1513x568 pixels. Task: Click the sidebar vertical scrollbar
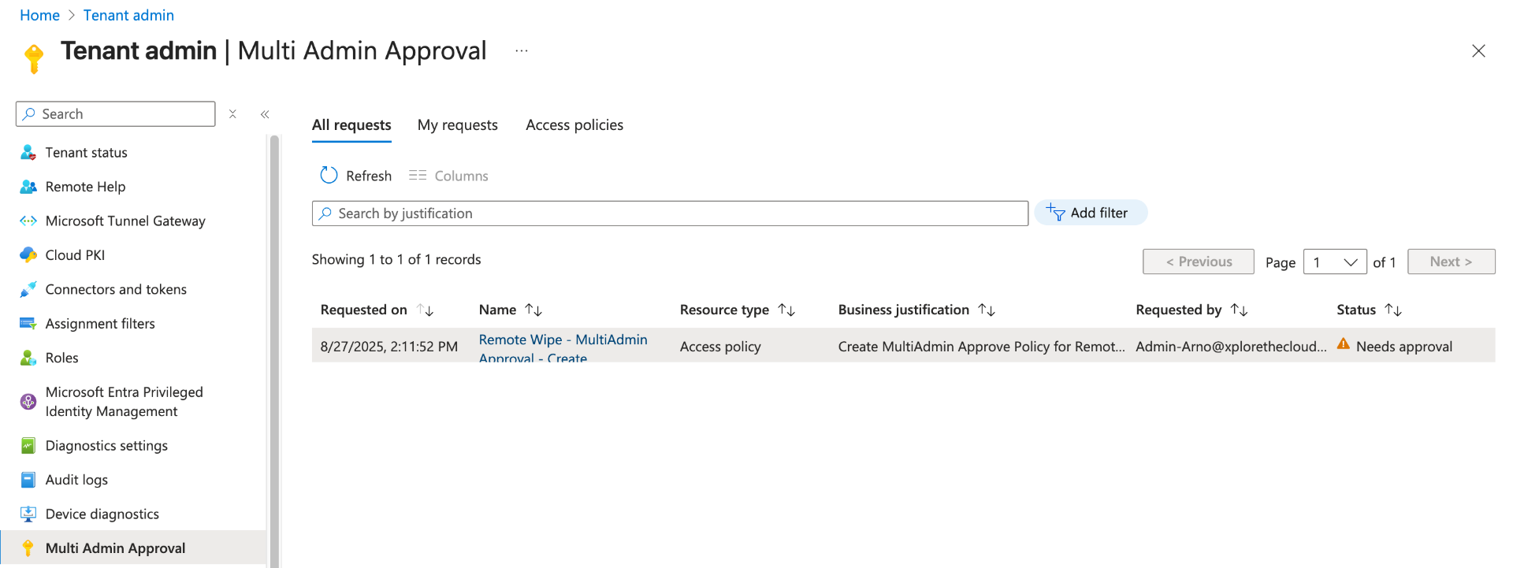(x=274, y=347)
